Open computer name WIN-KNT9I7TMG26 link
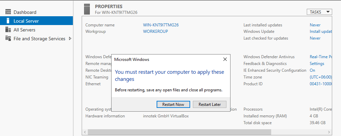This screenshot has width=341, height=136. [x=161, y=25]
